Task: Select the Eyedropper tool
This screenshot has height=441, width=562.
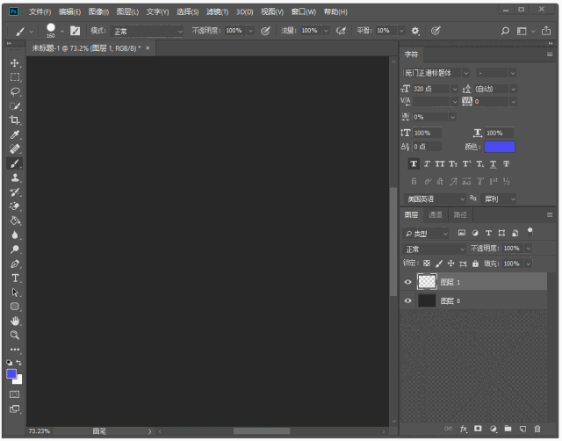Action: (15, 134)
